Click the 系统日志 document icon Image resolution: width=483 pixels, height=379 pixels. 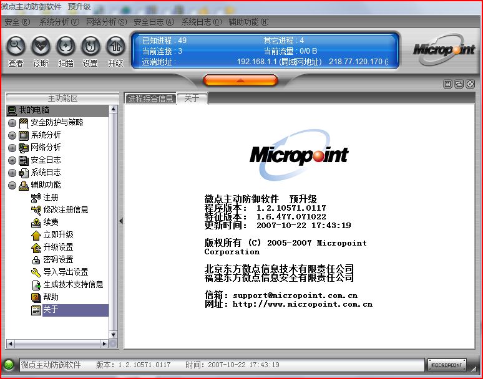point(24,173)
